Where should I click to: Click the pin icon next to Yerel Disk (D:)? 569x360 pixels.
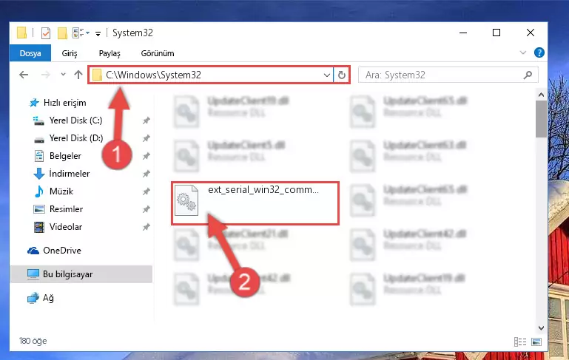tap(146, 138)
